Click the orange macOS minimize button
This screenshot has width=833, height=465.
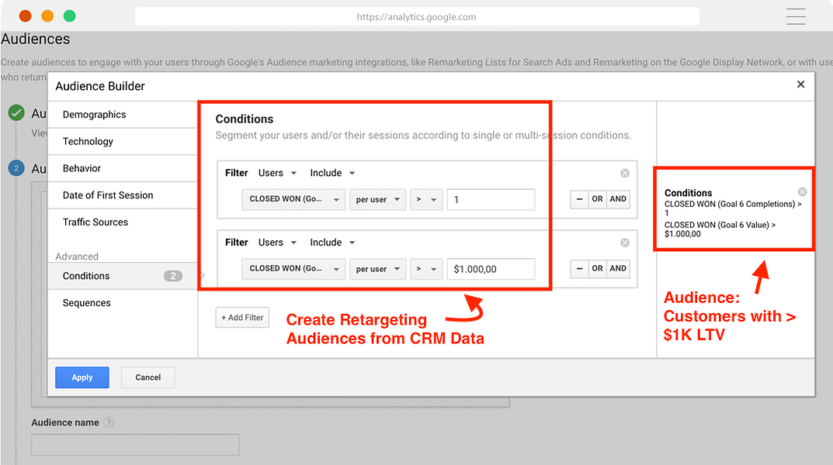coord(47,16)
